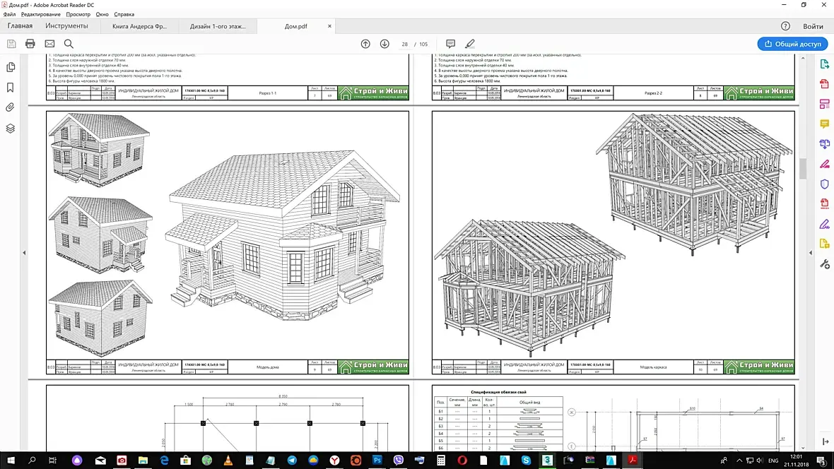Collapse right tools pane arrow

click(811, 253)
